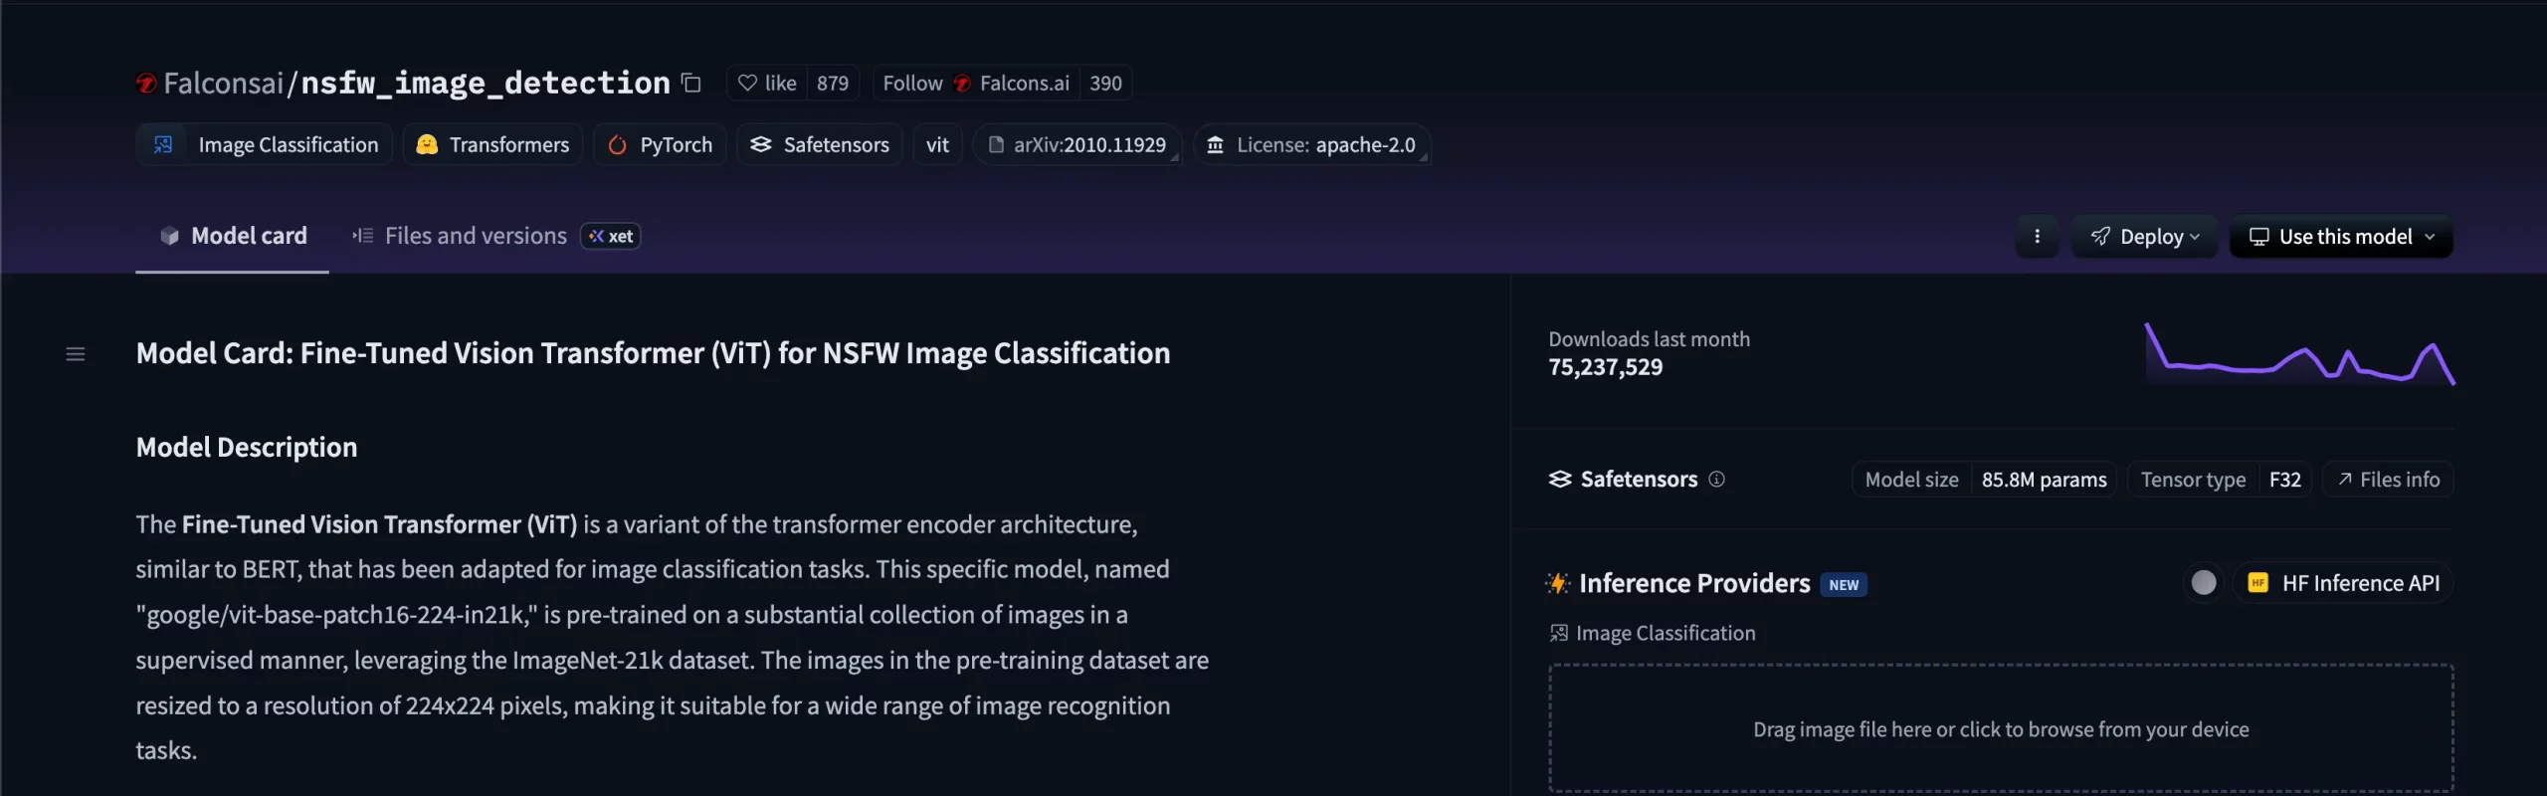Click the F32 tensor type value
Image resolution: width=2547 pixels, height=796 pixels.
click(2284, 480)
